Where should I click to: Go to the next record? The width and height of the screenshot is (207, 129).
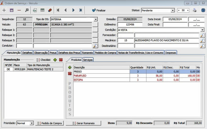tap(73, 10)
